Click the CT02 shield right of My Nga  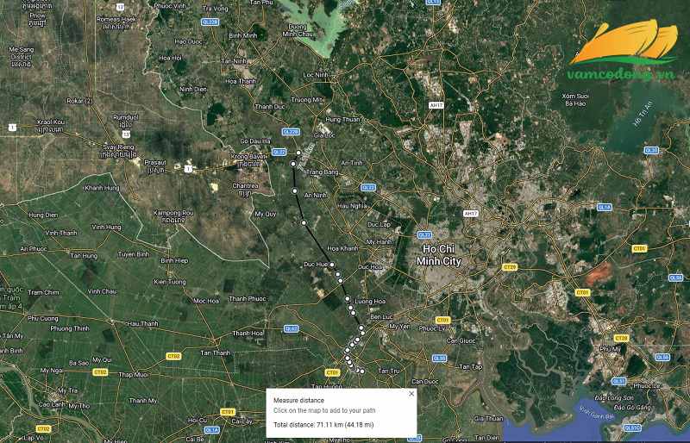tap(100, 372)
